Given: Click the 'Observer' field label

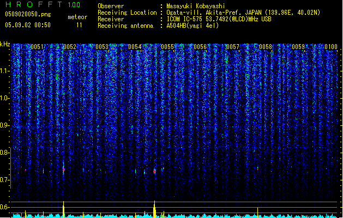Looking at the screenshot, I should click(111, 6).
